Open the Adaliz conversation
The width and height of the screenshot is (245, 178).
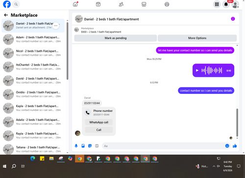(33, 122)
